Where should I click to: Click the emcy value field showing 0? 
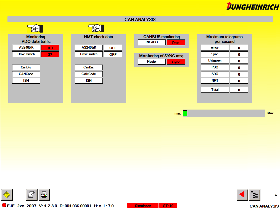[239, 48]
